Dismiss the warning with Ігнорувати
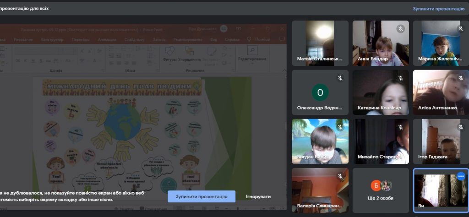This screenshot has height=217, width=469. [x=258, y=196]
